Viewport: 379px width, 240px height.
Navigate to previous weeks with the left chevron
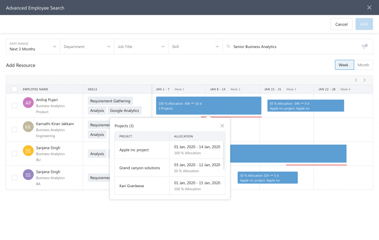356,80
